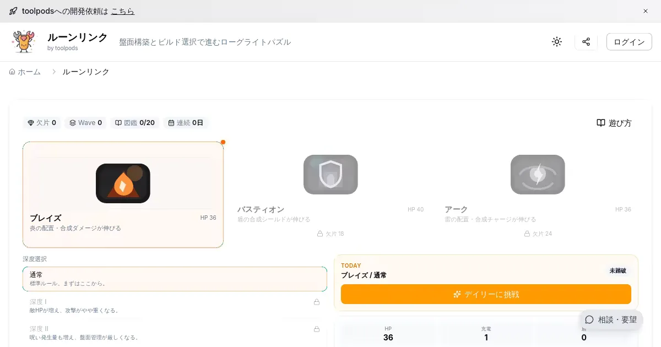Select the バスティオン shield character icon
The image size is (661, 347).
click(330, 175)
